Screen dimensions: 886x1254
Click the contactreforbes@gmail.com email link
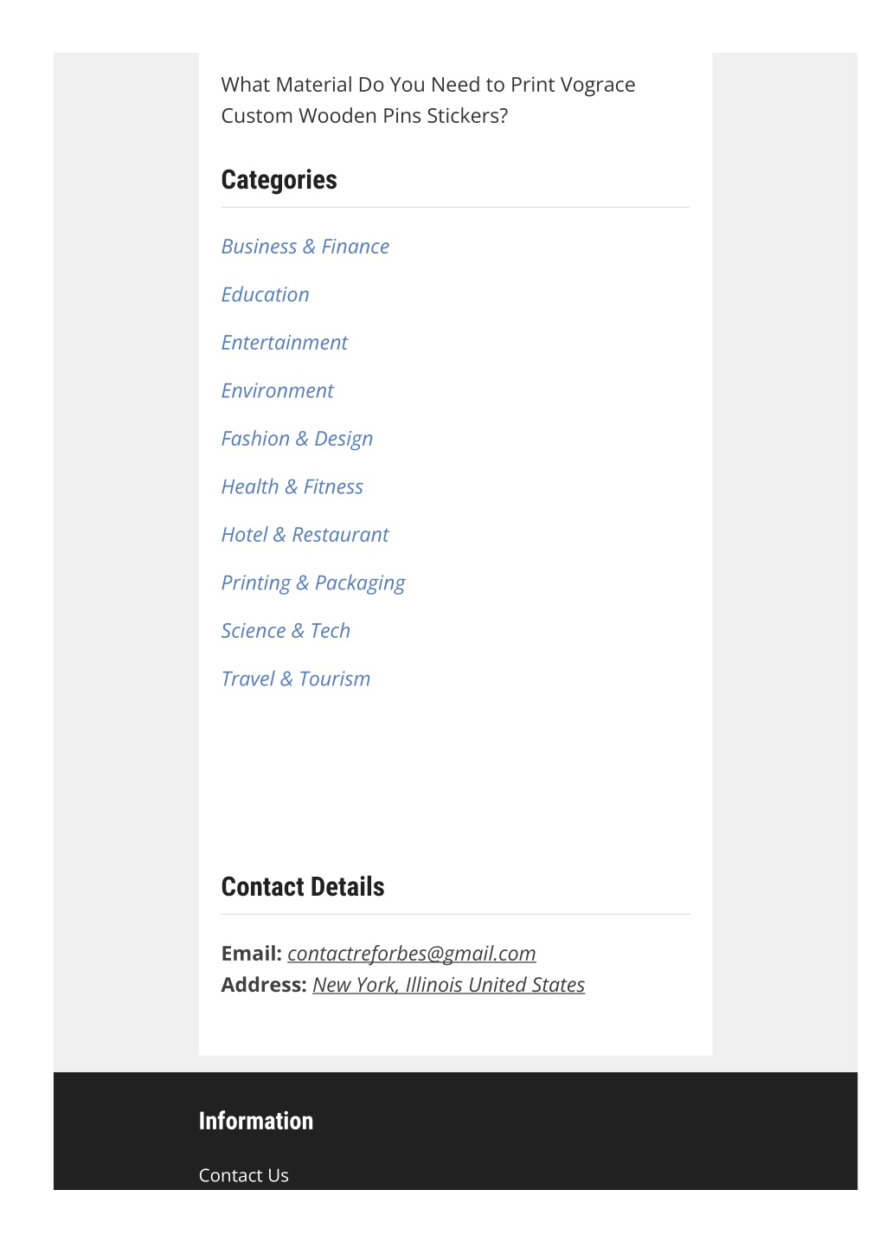point(412,954)
